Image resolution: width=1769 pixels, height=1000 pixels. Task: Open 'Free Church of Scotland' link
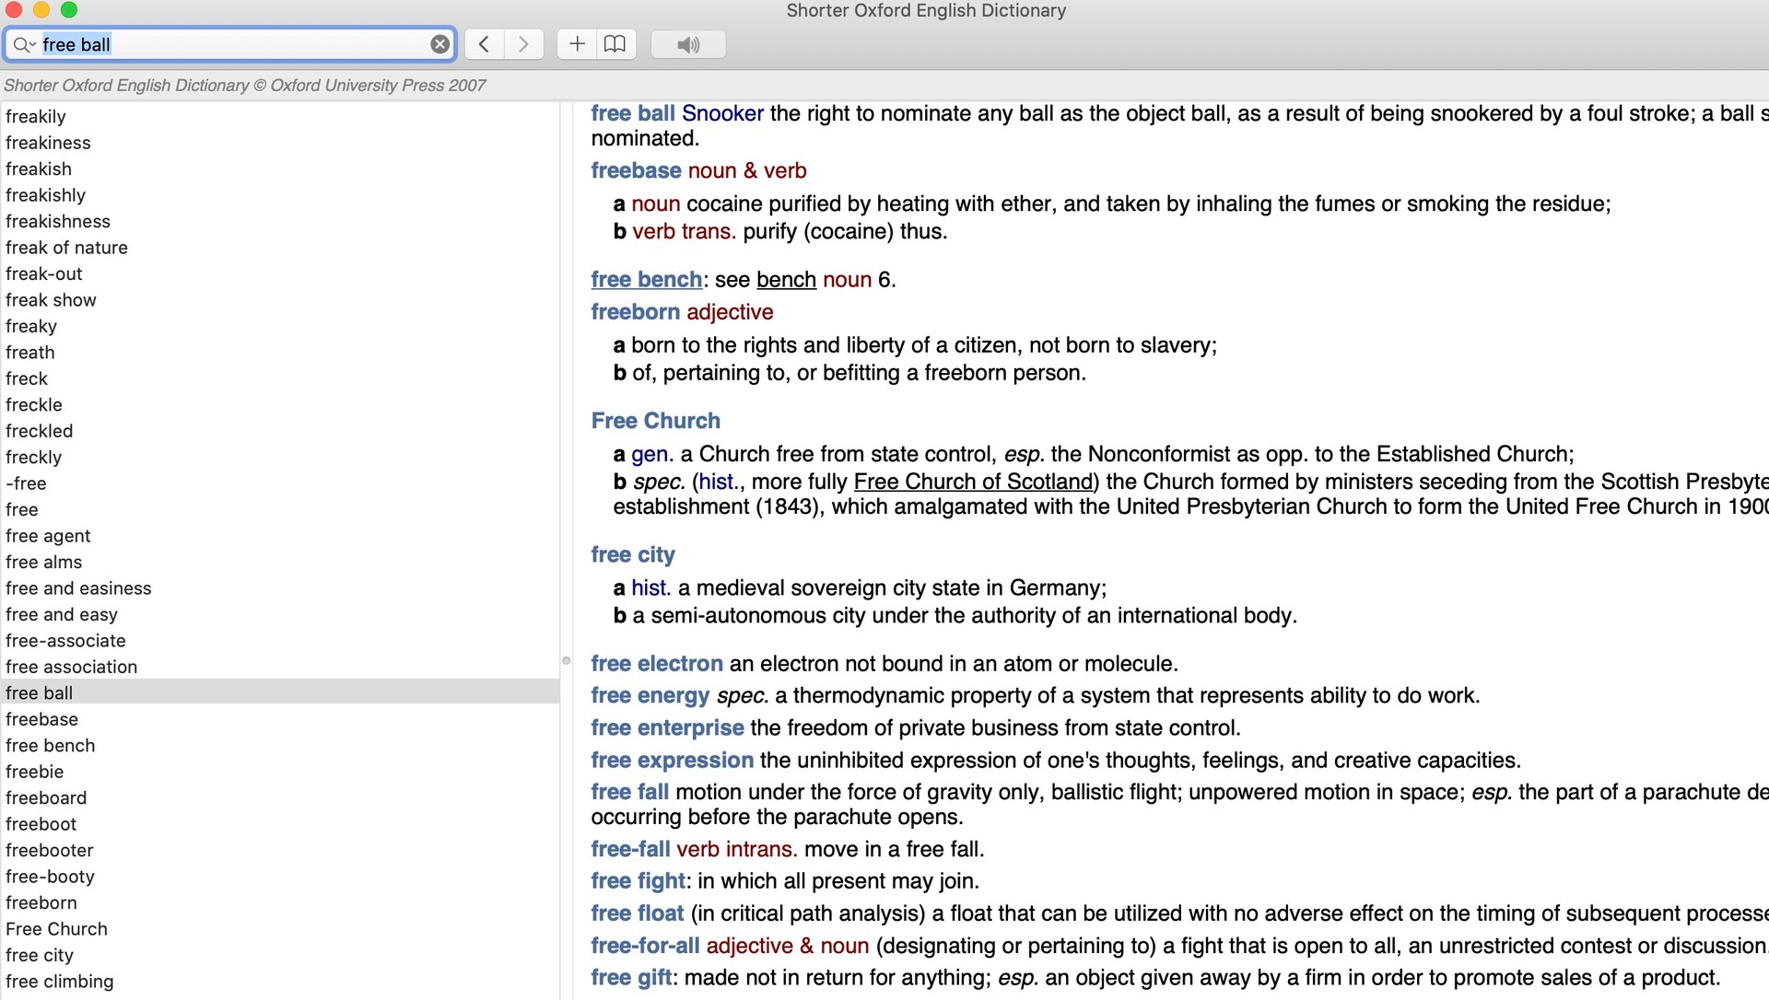point(973,482)
